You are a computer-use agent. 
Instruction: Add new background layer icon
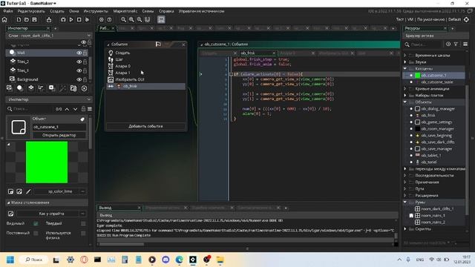click(x=10, y=88)
